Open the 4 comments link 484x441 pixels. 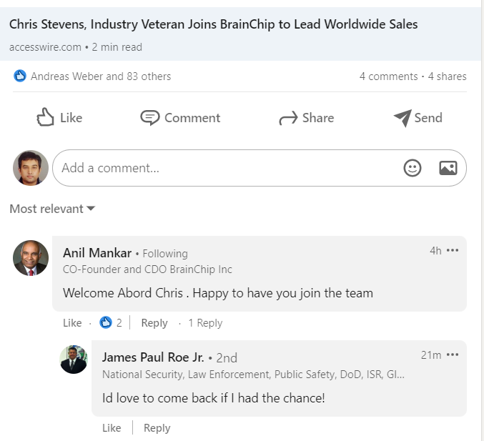coord(388,76)
